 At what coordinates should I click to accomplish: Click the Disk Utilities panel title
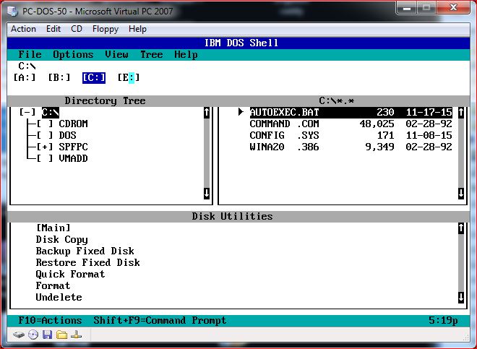coord(232,216)
